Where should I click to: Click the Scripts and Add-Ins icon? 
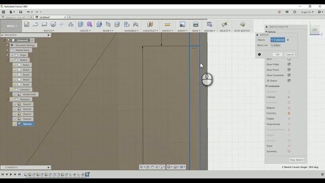click(209, 24)
